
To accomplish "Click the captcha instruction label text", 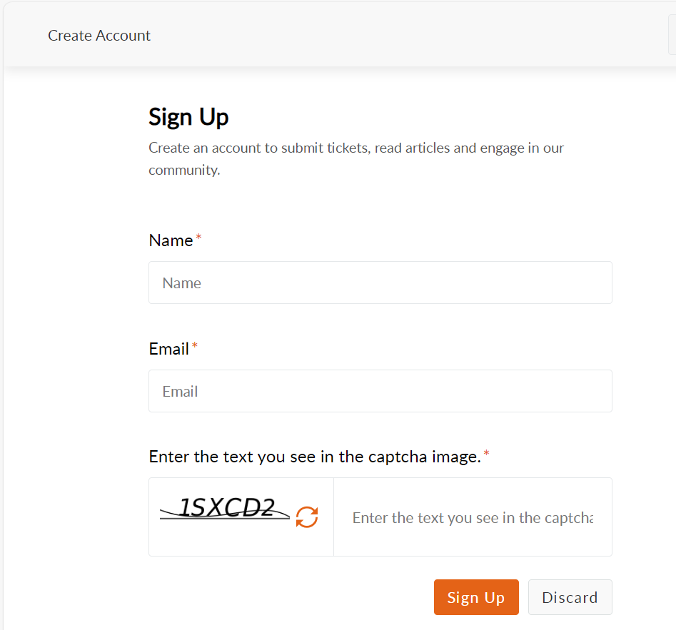I will (x=314, y=457).
